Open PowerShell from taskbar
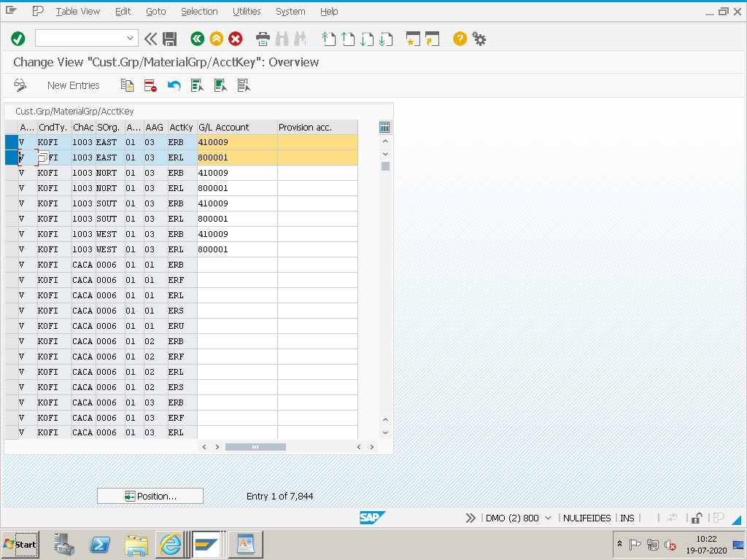The height and width of the screenshot is (560, 747). click(x=100, y=544)
